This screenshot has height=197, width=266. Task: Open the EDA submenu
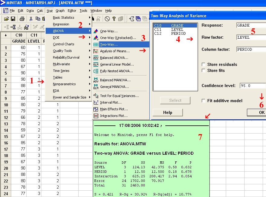(x=69, y=91)
